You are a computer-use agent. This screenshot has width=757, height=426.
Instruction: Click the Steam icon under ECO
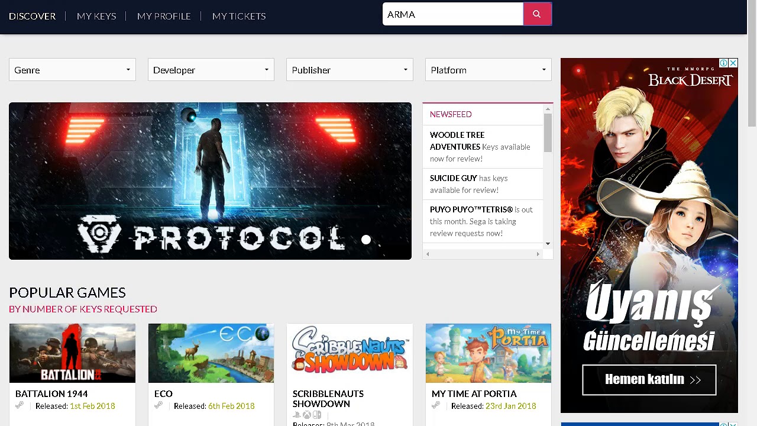click(x=158, y=405)
